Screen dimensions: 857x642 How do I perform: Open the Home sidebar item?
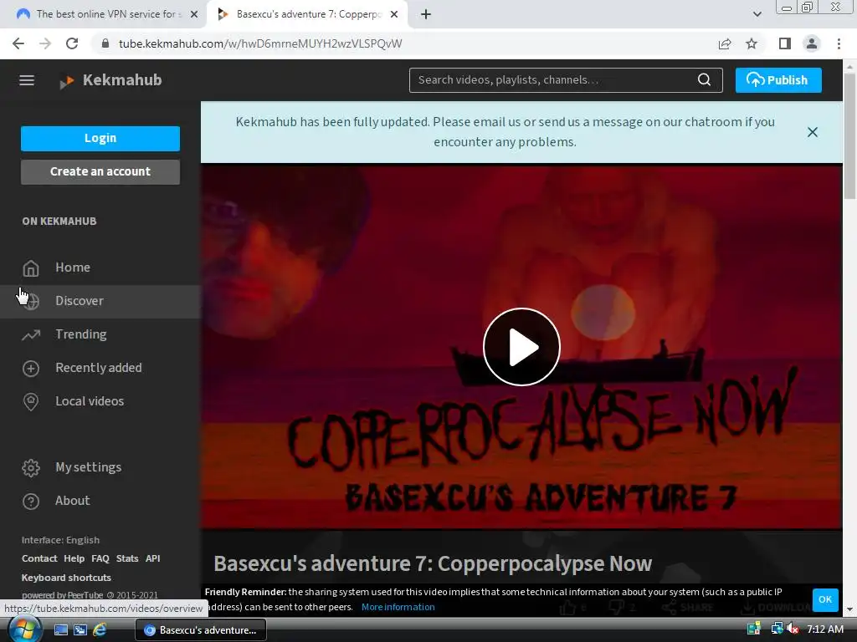pos(100,267)
